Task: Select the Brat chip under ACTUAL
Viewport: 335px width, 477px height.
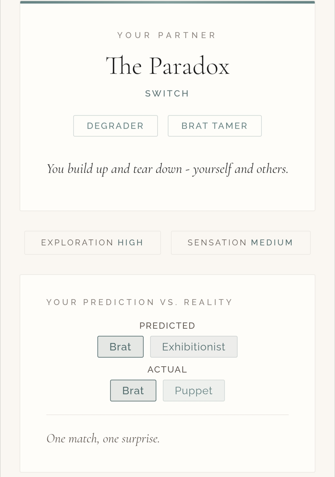Action: tap(133, 391)
